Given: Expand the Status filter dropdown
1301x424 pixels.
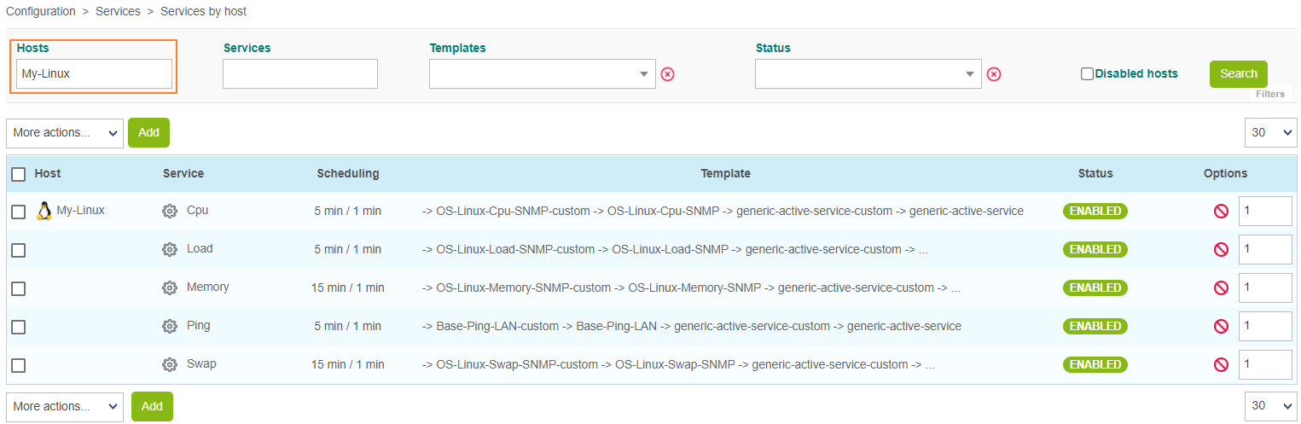Looking at the screenshot, I should (x=868, y=74).
